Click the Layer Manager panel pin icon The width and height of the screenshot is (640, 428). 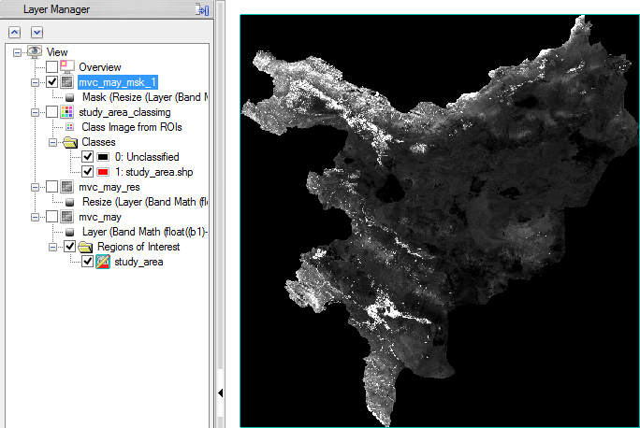coord(201,9)
